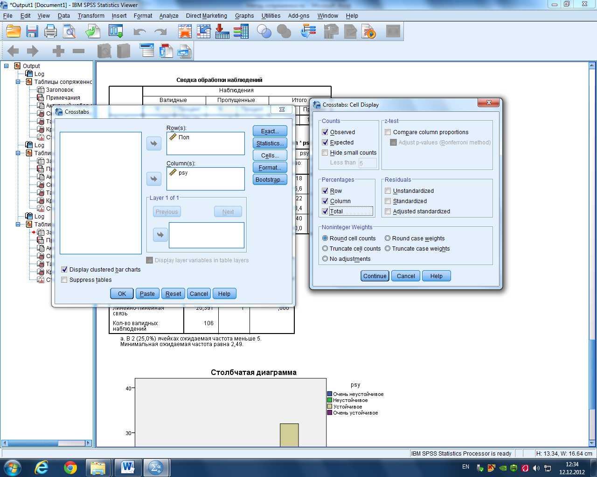The image size is (597, 477).
Task: Open Print Preview from the toolbar
Action: click(x=69, y=32)
